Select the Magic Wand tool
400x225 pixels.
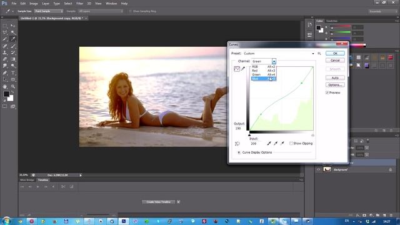pos(12,32)
